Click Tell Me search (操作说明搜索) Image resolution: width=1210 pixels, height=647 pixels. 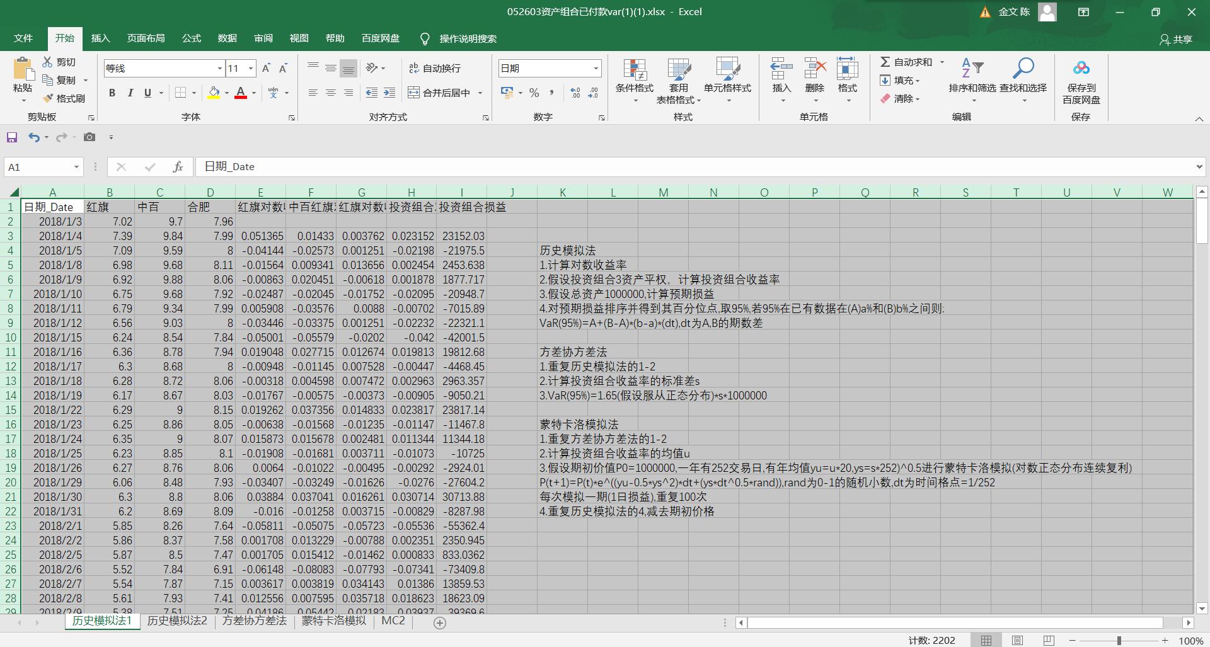point(459,39)
